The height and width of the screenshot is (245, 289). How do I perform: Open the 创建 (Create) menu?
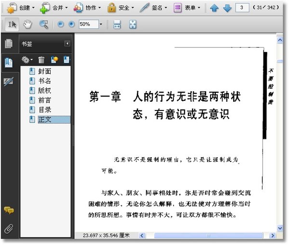21,8
